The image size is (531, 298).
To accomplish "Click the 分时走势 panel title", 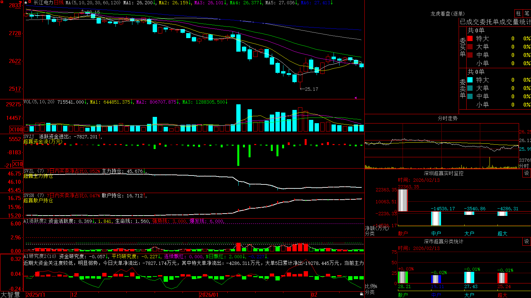I will pyautogui.click(x=448, y=118).
